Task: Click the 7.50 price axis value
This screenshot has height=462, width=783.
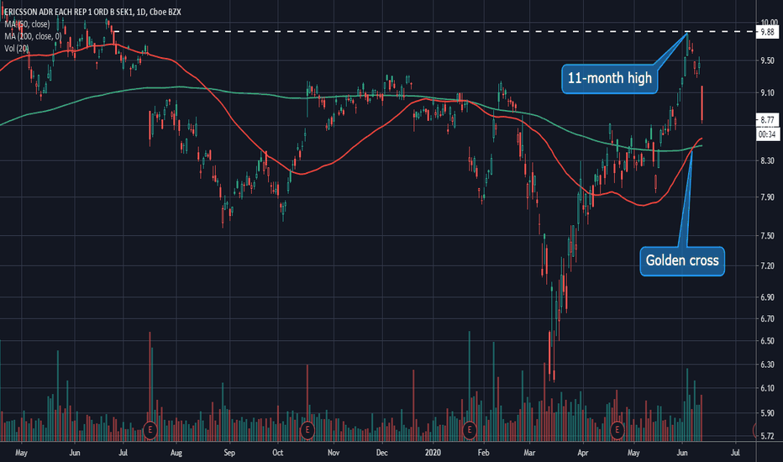Action: (767, 236)
